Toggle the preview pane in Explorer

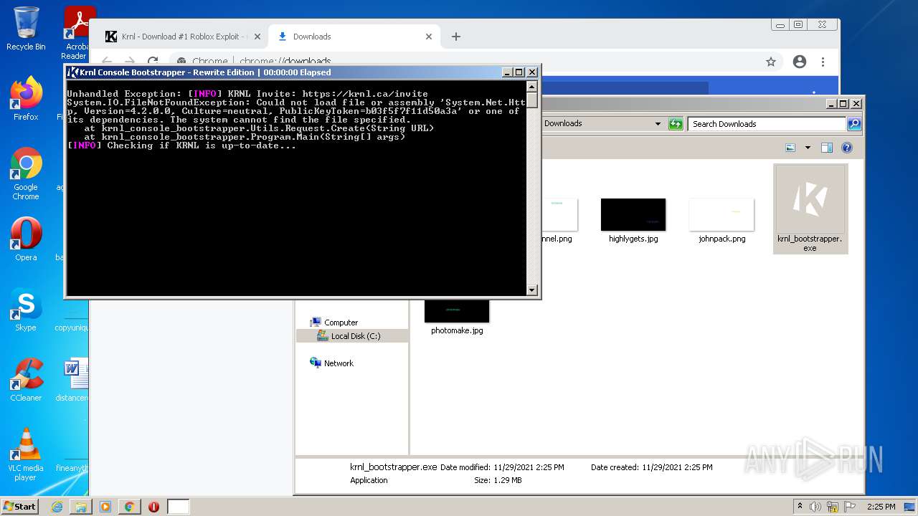pos(827,148)
